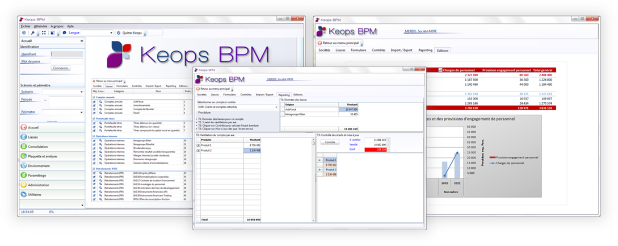This screenshot has height=246, width=618.
Task: Click the Mot de passe input field
Action: click(x=67, y=61)
